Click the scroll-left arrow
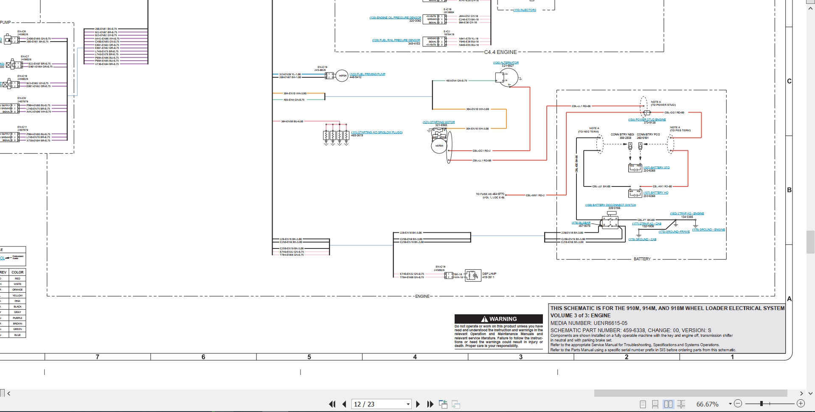The height and width of the screenshot is (412, 815). pos(8,393)
